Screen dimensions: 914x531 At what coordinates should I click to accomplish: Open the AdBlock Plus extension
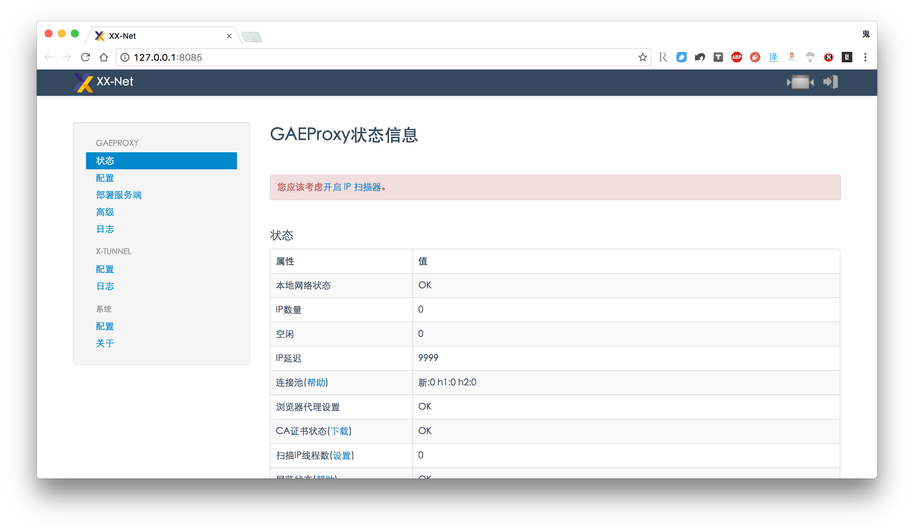click(736, 57)
